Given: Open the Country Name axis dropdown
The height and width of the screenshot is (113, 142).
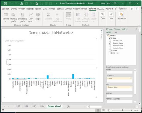Looking at the screenshot, I should coord(131,87).
